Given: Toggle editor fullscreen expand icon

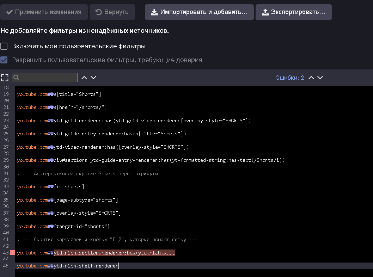Looking at the screenshot, I should click(x=5, y=78).
